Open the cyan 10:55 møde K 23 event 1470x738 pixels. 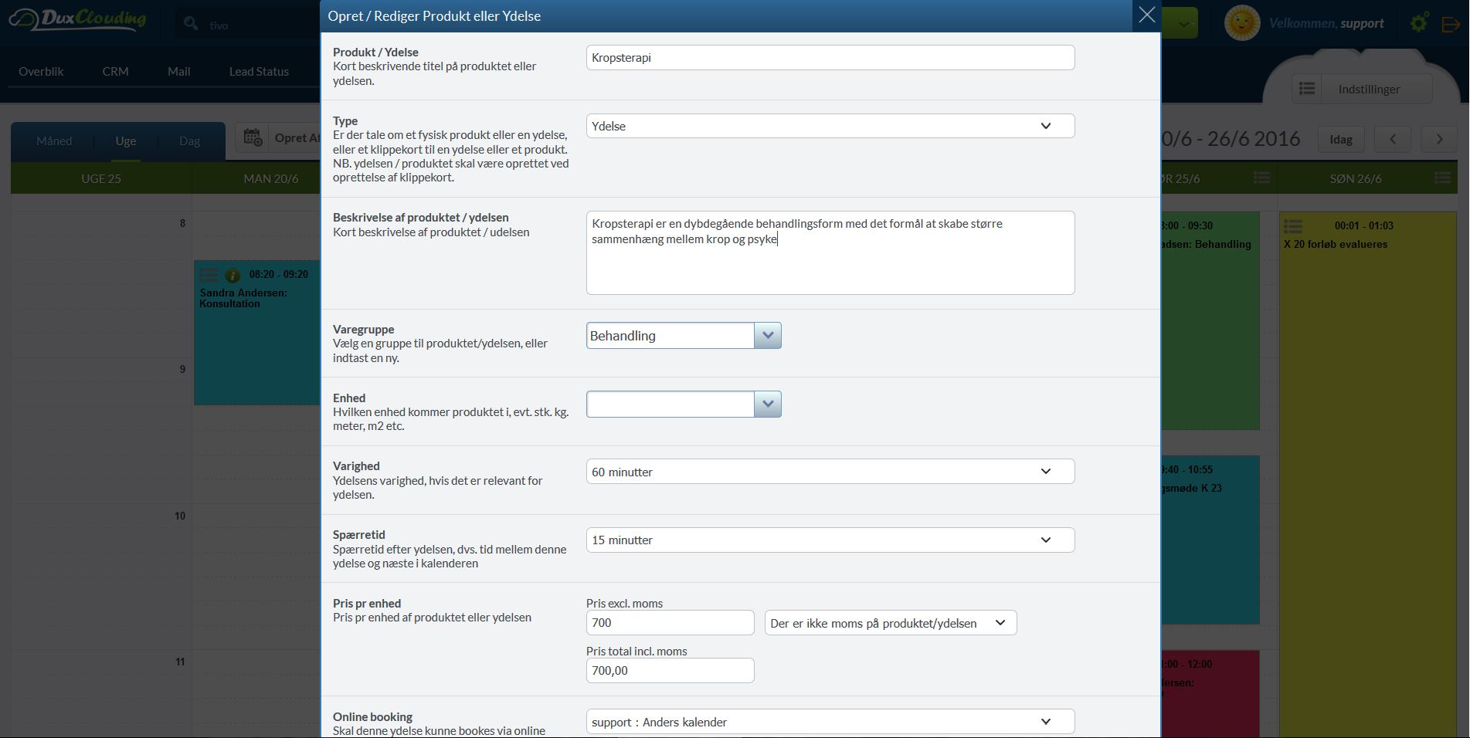pos(1210,540)
